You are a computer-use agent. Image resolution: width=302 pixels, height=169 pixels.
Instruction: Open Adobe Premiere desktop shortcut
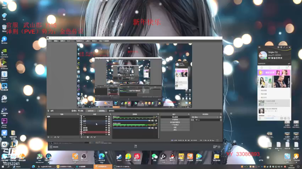4,123
